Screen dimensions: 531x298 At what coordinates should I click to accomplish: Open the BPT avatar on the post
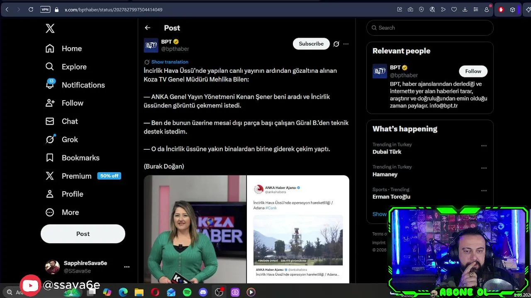(151, 45)
